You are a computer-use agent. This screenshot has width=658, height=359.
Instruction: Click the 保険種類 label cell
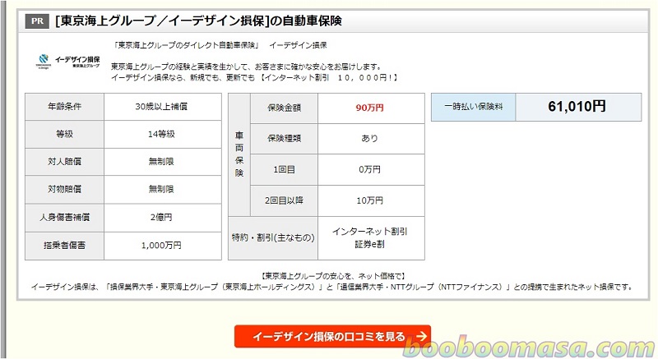[x=284, y=139]
